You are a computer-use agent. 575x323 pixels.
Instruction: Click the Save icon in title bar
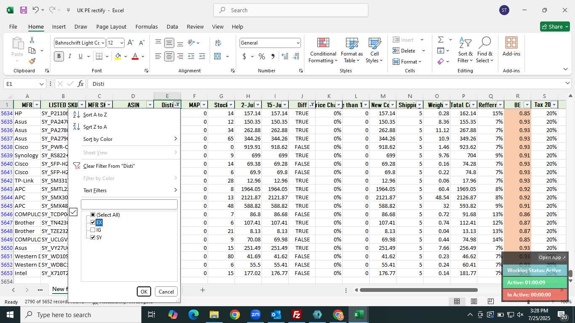24,10
